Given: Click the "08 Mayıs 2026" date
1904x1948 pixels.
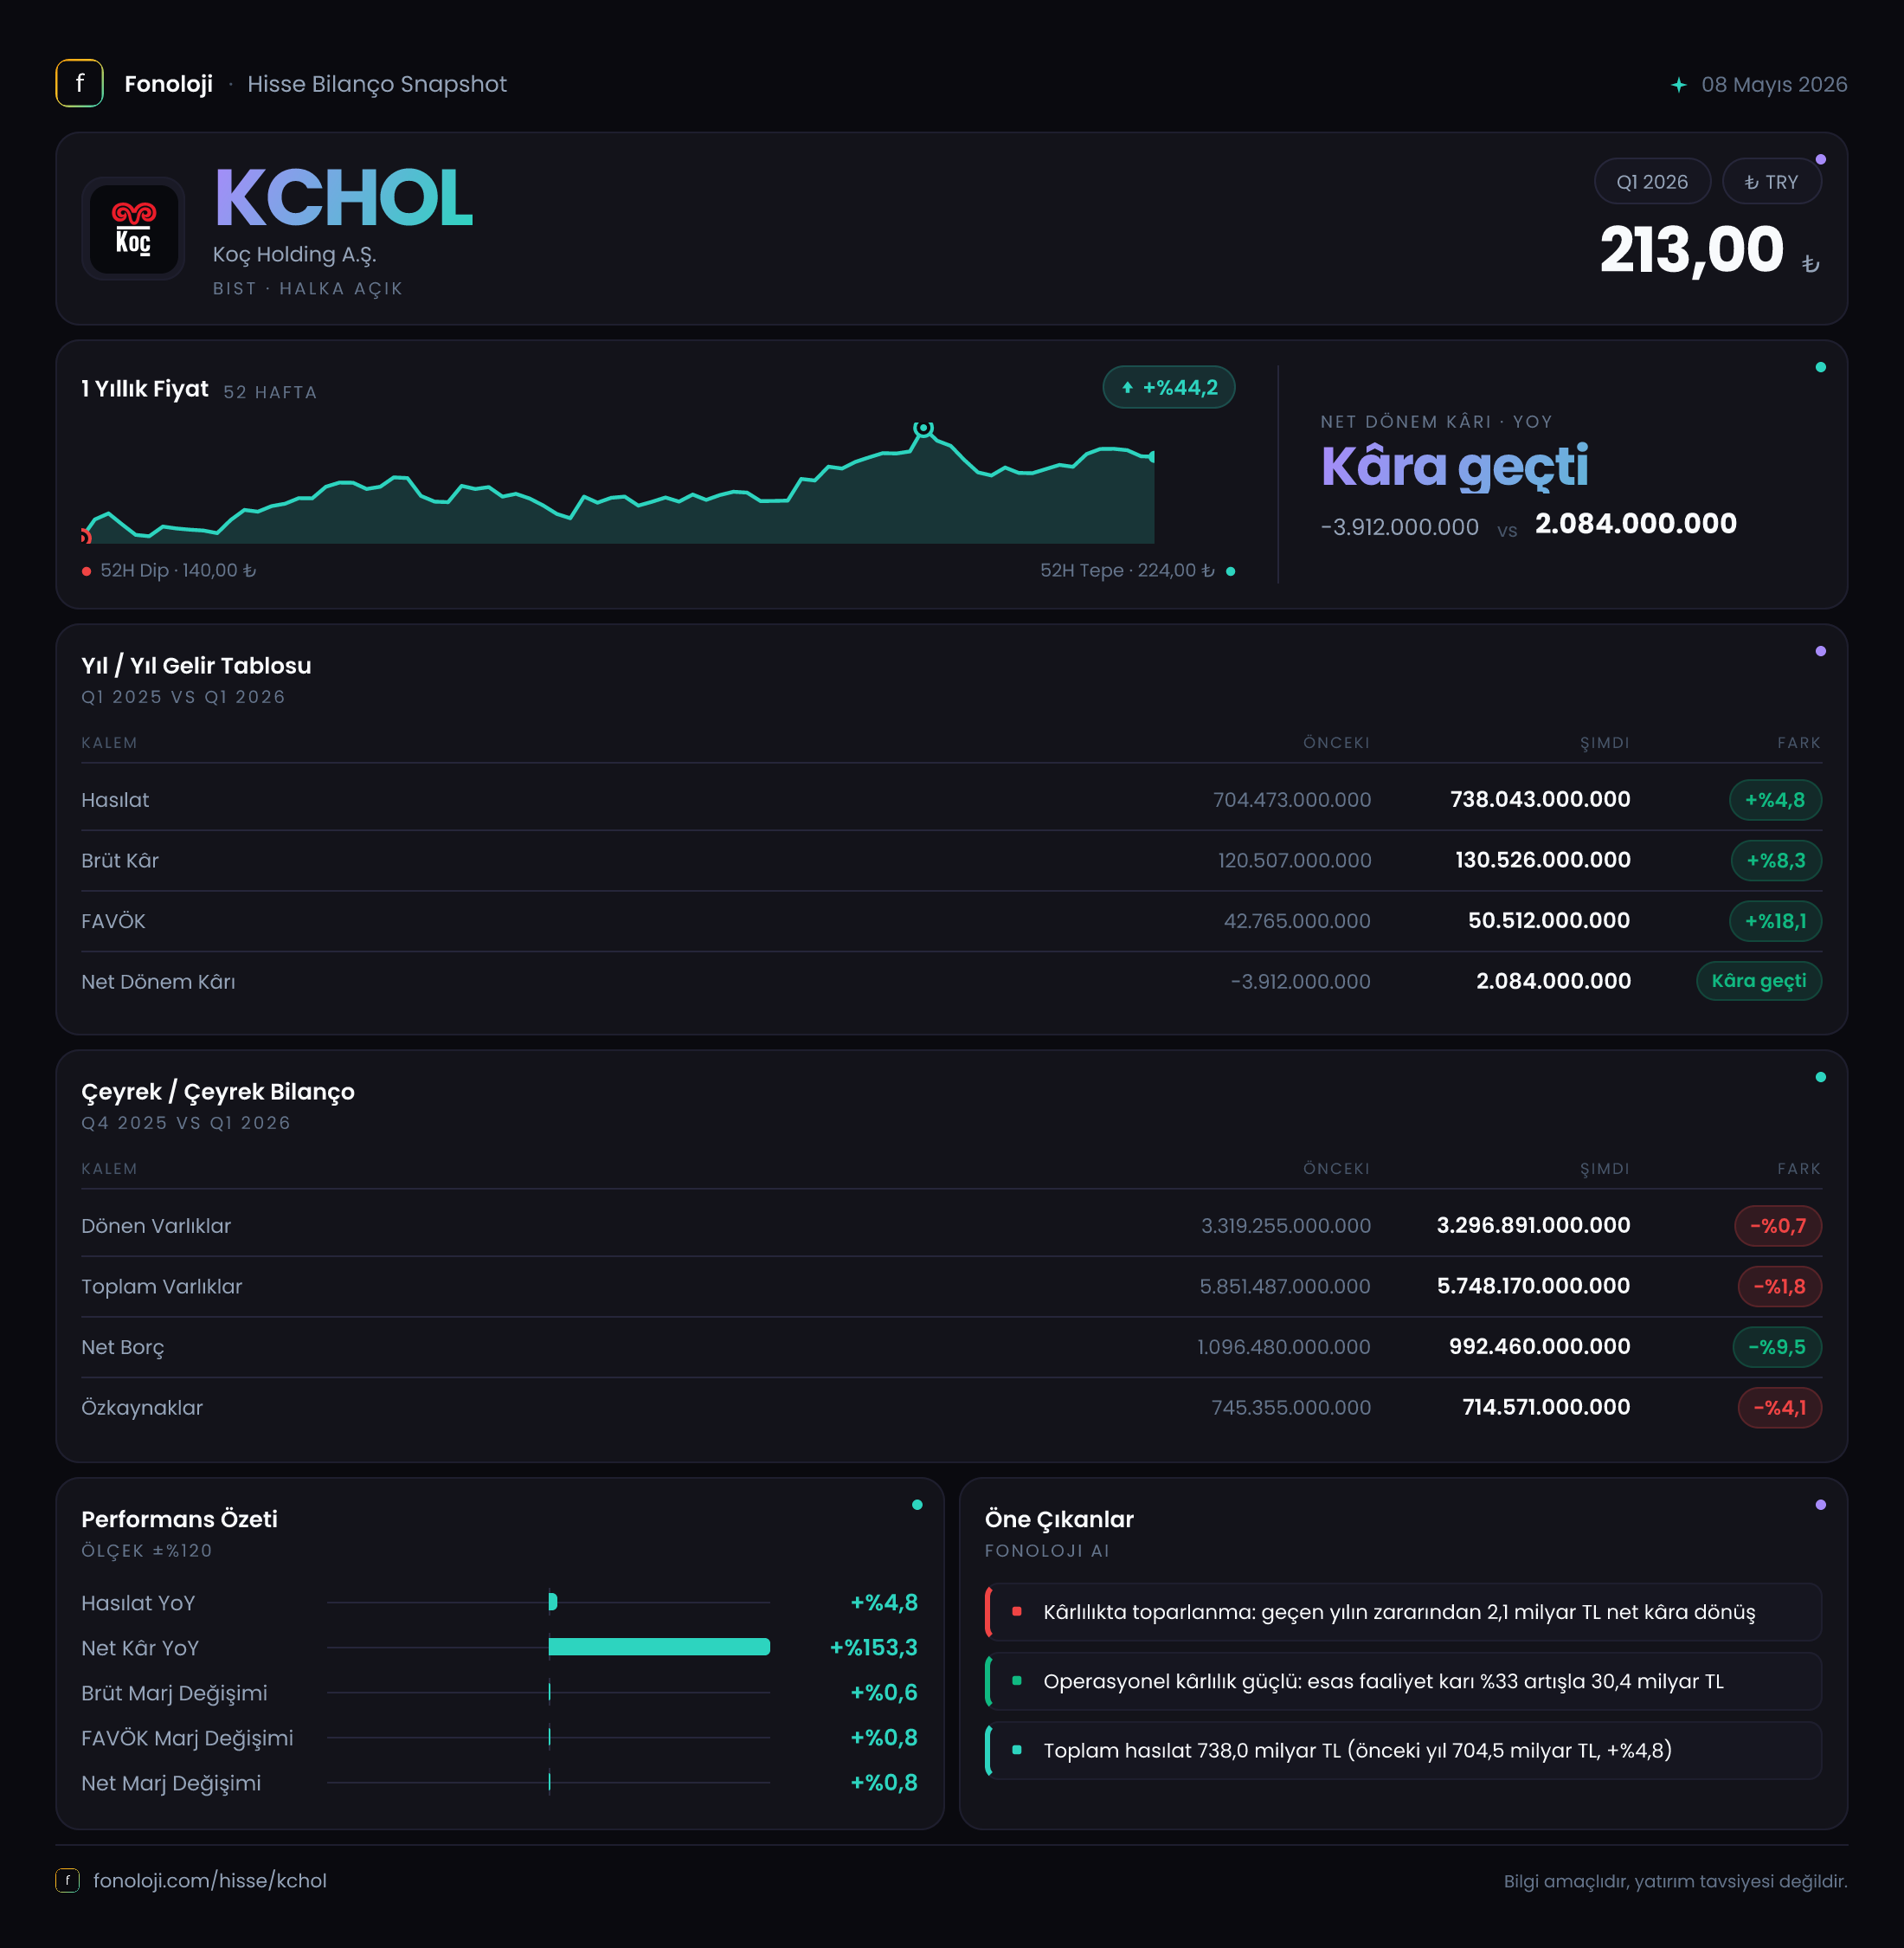Looking at the screenshot, I should coord(1774,85).
